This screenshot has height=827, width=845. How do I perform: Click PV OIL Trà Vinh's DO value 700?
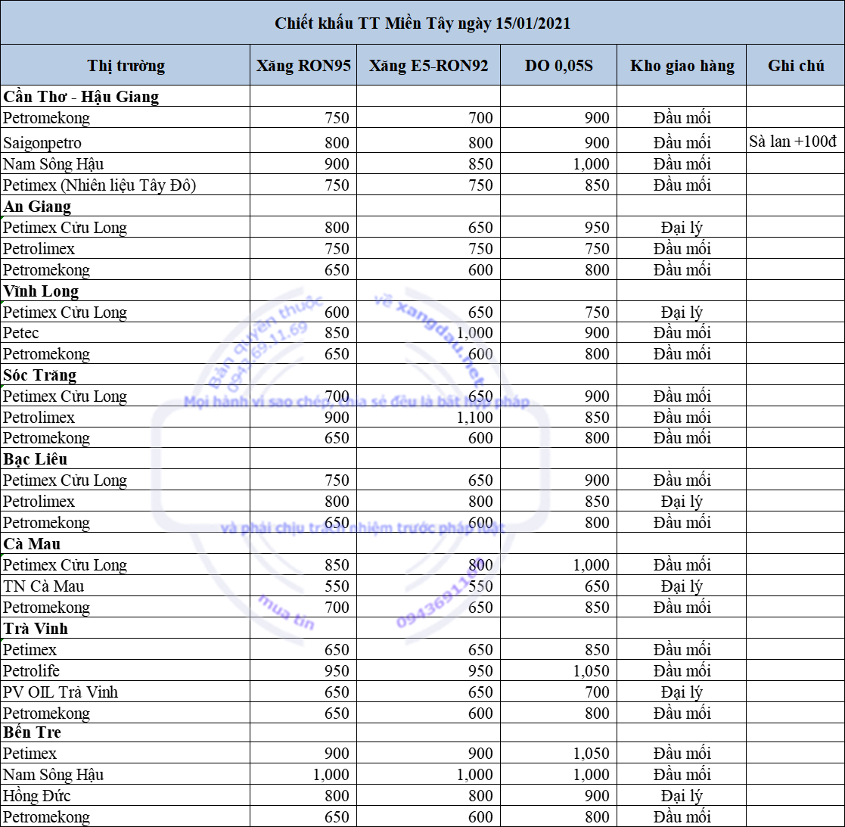(x=559, y=691)
